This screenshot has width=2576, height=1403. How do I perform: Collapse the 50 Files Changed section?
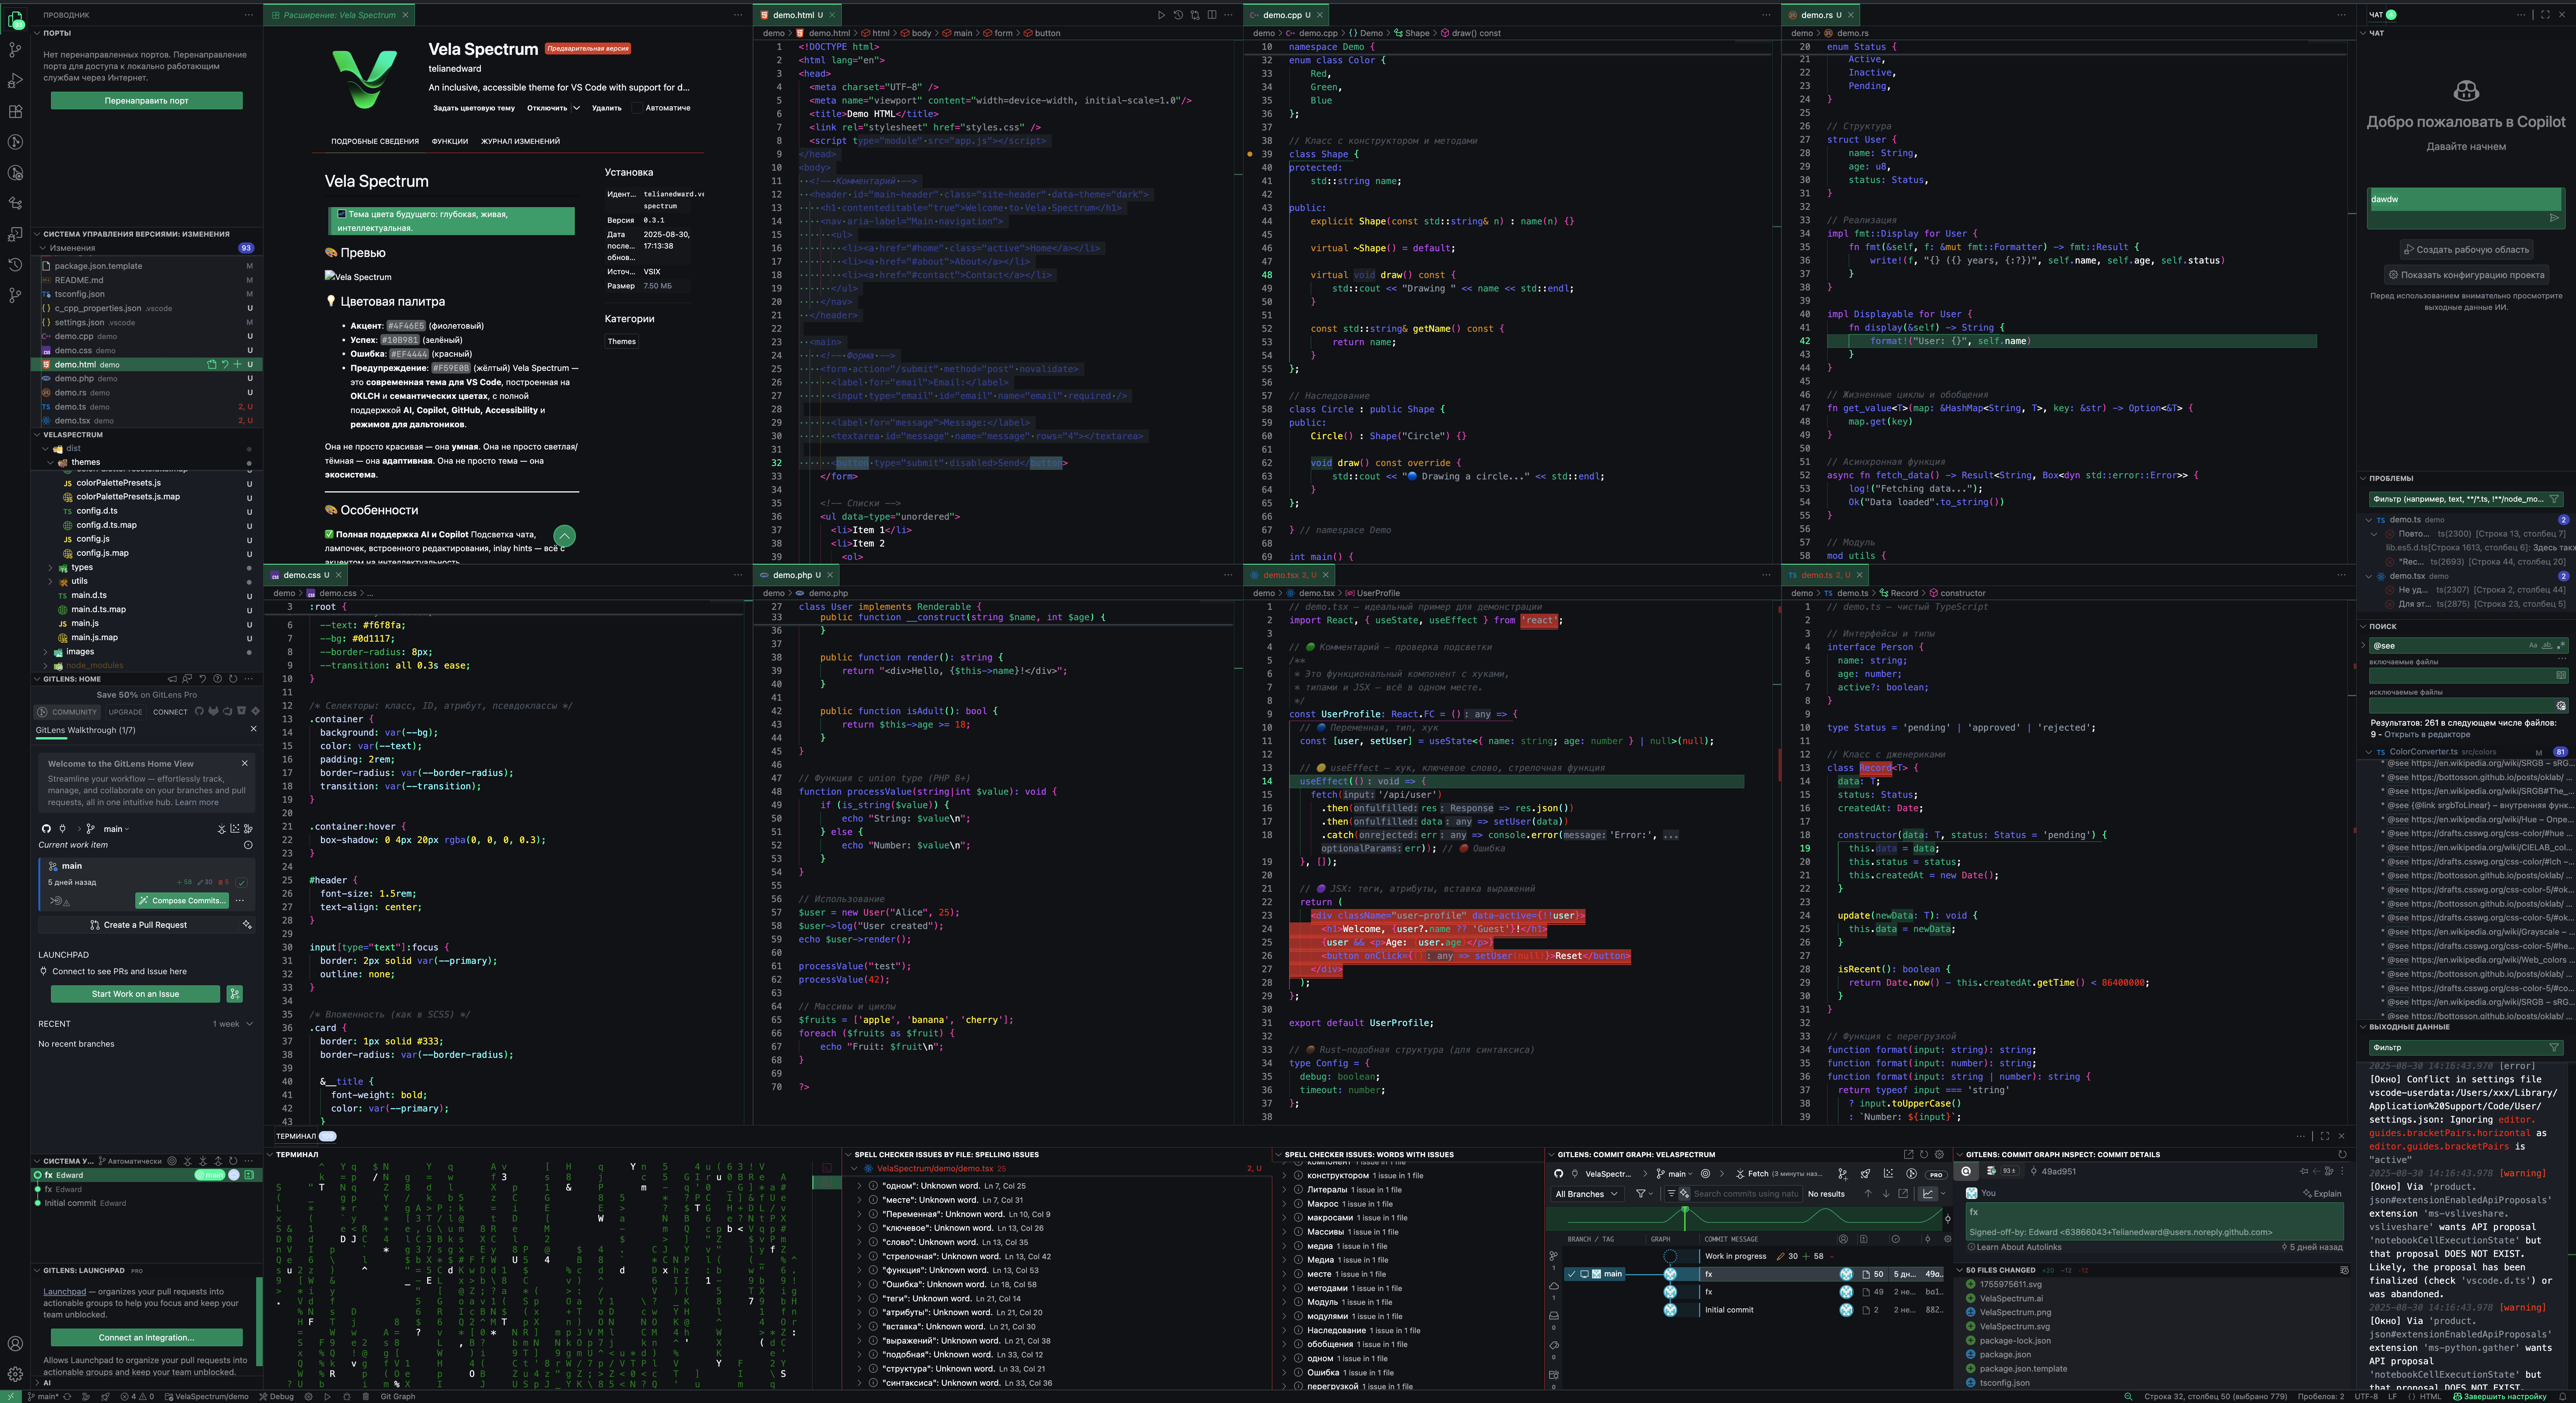click(1960, 1270)
